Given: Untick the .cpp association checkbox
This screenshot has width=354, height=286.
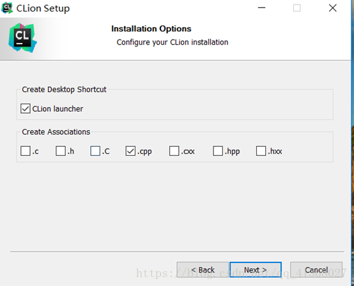Looking at the screenshot, I should tap(130, 151).
